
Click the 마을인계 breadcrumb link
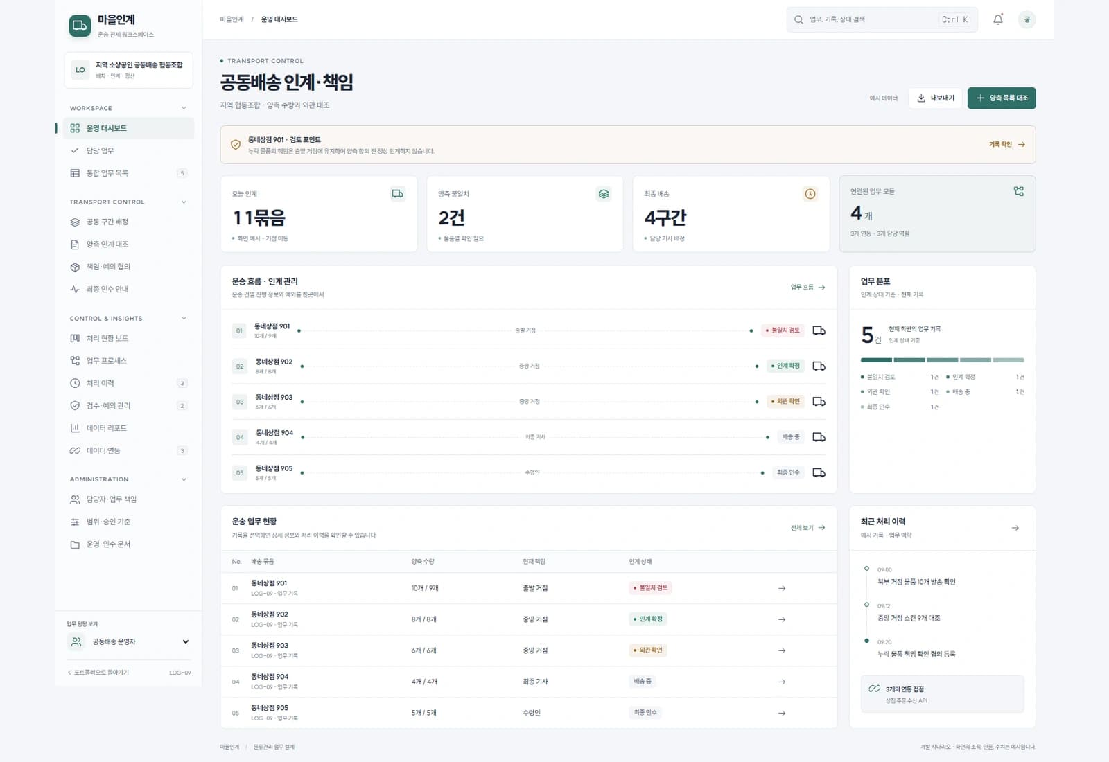[x=232, y=19]
